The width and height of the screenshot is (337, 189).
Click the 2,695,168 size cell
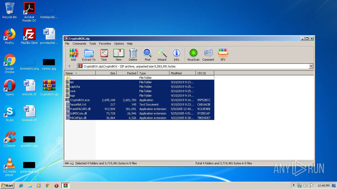108,100
